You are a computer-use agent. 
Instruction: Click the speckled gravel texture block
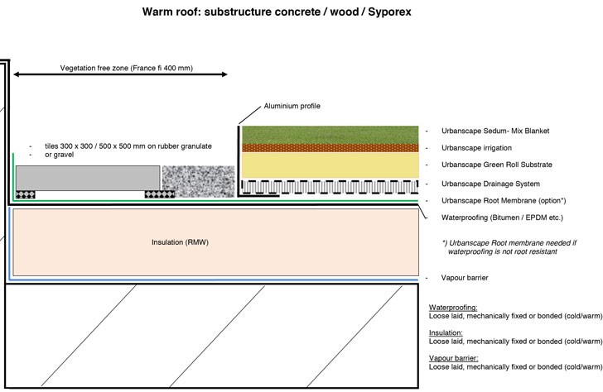(x=192, y=181)
